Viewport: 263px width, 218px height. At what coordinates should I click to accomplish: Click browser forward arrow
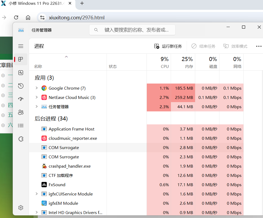point(4,18)
